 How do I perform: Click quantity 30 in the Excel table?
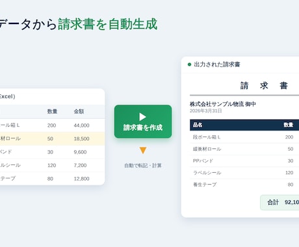coord(50,152)
